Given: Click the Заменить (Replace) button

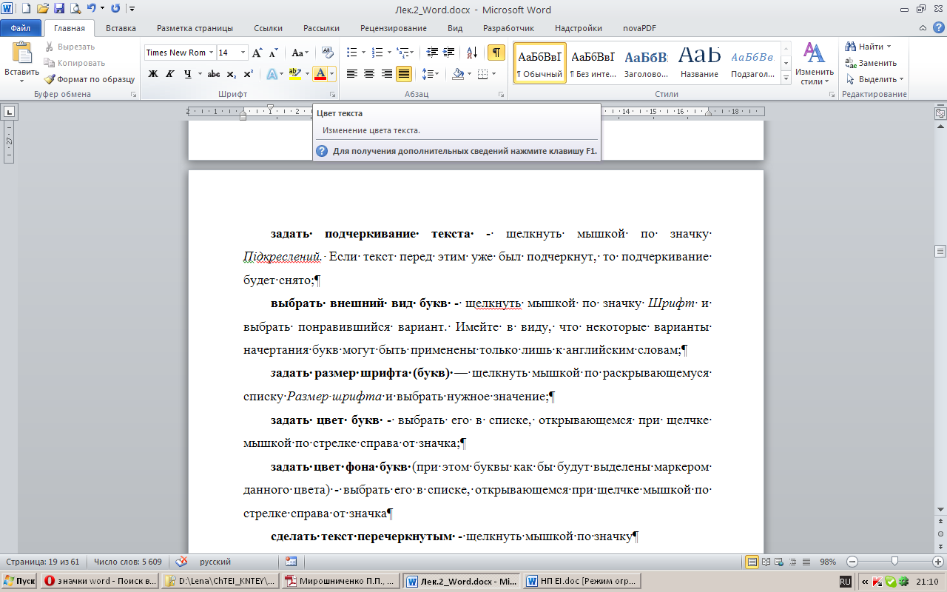Looking at the screenshot, I should 872,63.
